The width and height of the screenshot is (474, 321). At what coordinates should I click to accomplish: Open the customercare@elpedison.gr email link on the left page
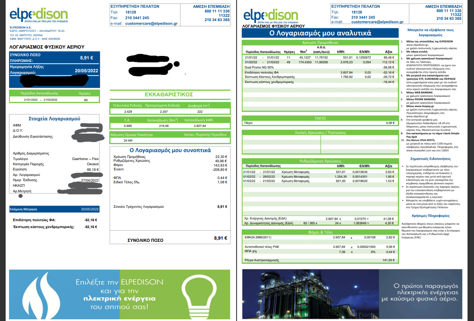(151, 24)
